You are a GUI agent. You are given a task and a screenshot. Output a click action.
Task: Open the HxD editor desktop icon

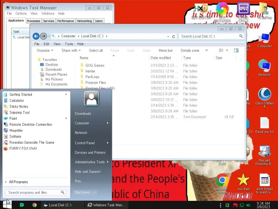click(201, 11)
